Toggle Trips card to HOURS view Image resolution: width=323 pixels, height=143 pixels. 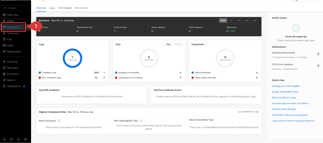(x=178, y=44)
